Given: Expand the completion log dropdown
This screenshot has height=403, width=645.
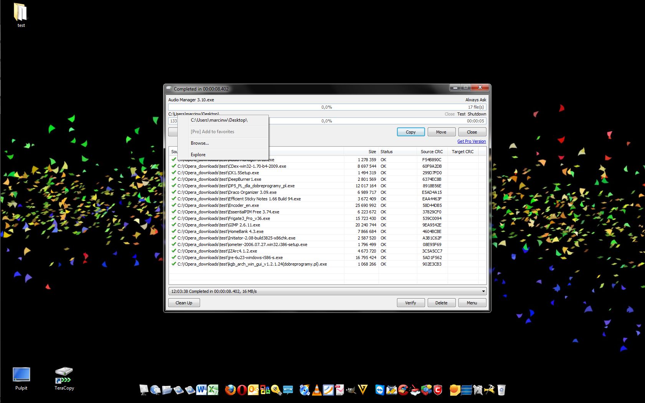Looking at the screenshot, I should [x=483, y=291].
